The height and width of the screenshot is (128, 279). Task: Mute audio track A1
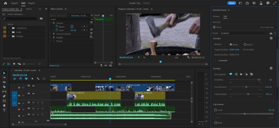[33, 102]
